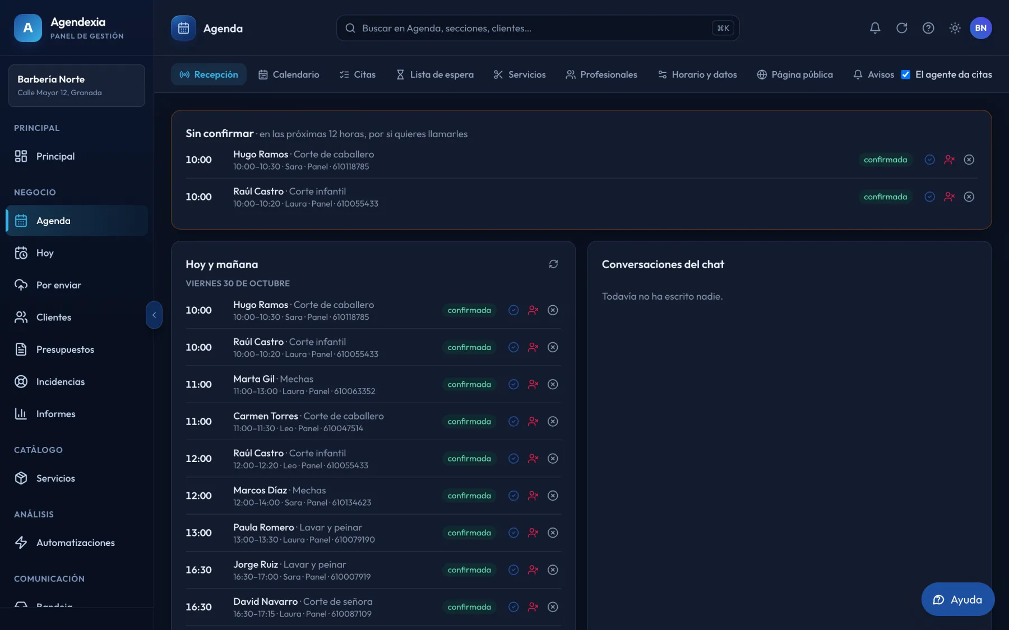The width and height of the screenshot is (1009, 630).
Task: Refresh the Hoy y mañana list
Action: [553, 264]
